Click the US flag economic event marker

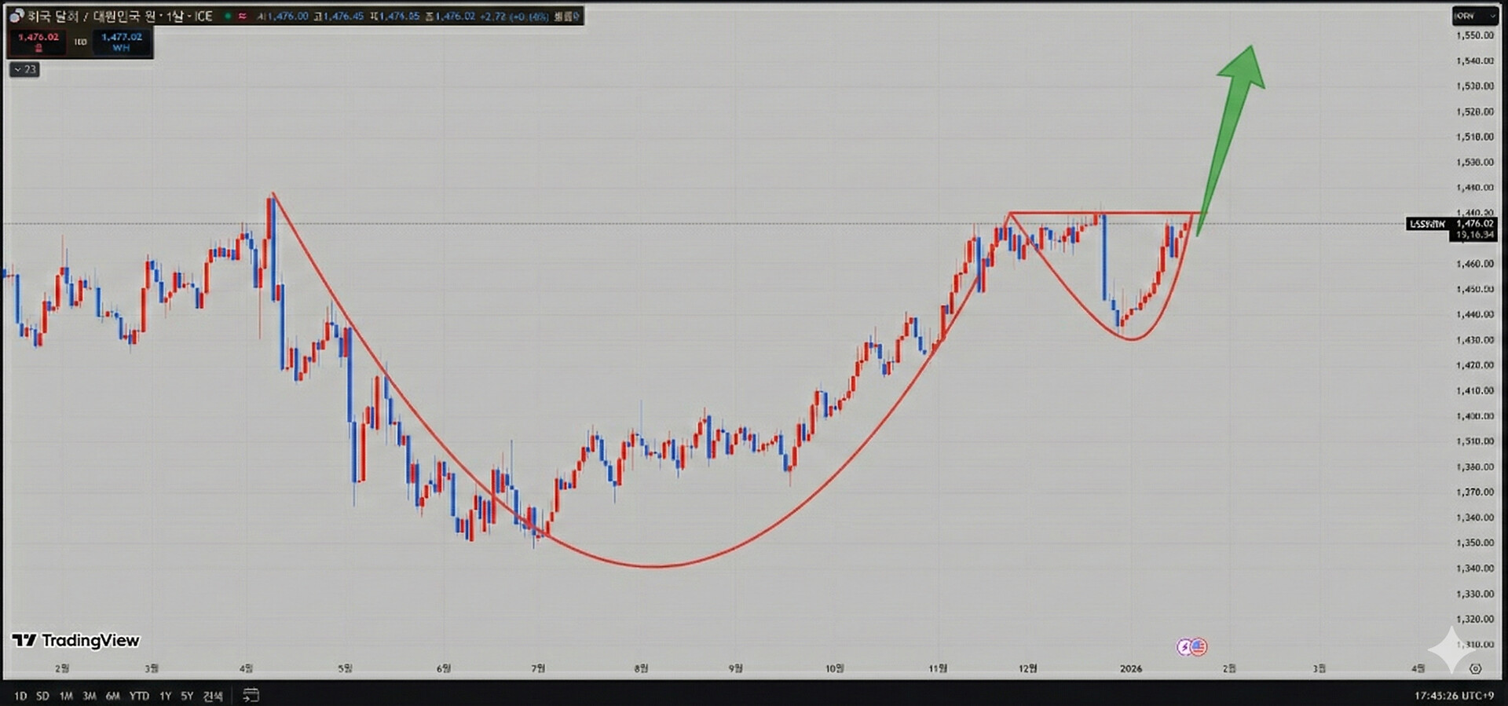click(1199, 647)
